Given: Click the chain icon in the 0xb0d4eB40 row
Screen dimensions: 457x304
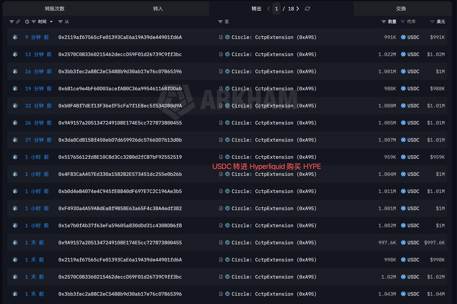Looking at the screenshot, I should pos(15,191).
